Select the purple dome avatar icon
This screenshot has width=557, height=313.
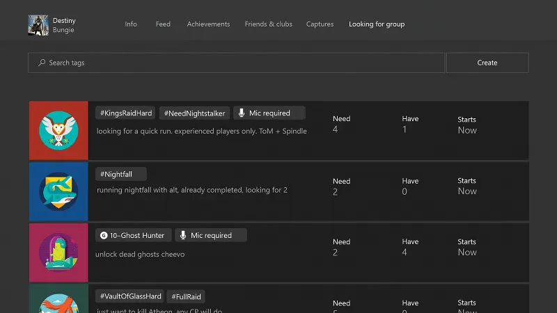pos(58,252)
